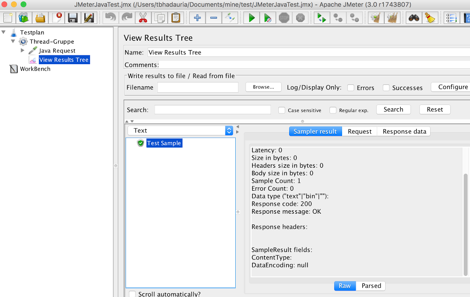Enable the Errors log filter checkbox
The image size is (470, 297).
click(x=351, y=88)
